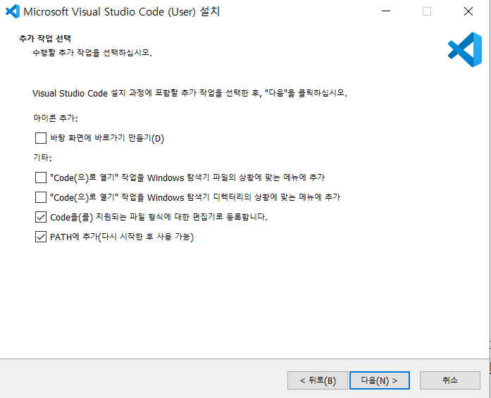Minimize the installer window

tap(386, 11)
